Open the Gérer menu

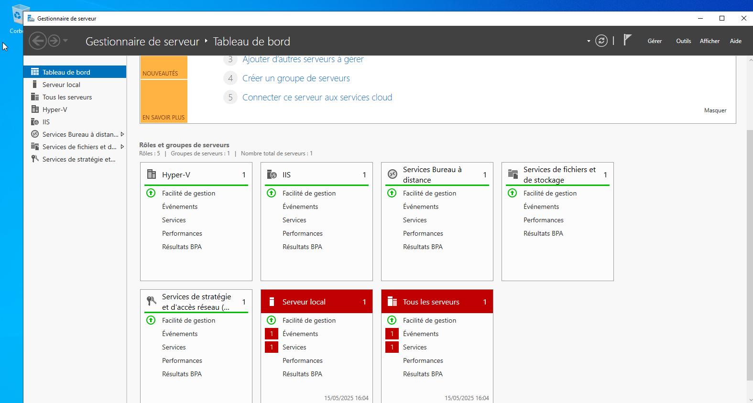click(655, 41)
